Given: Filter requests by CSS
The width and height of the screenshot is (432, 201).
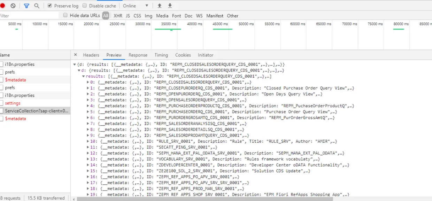Looking at the screenshot, I should coord(137,16).
